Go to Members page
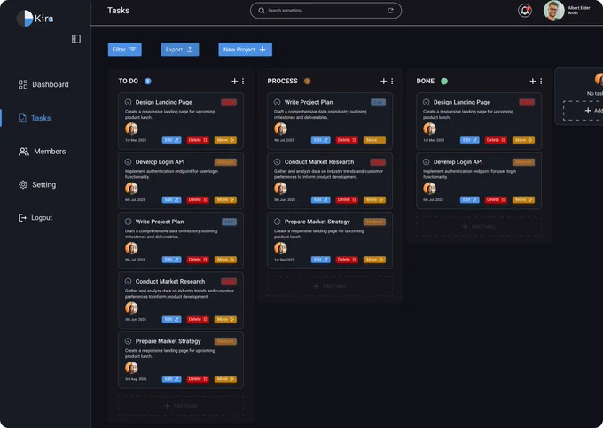 pyautogui.click(x=42, y=152)
